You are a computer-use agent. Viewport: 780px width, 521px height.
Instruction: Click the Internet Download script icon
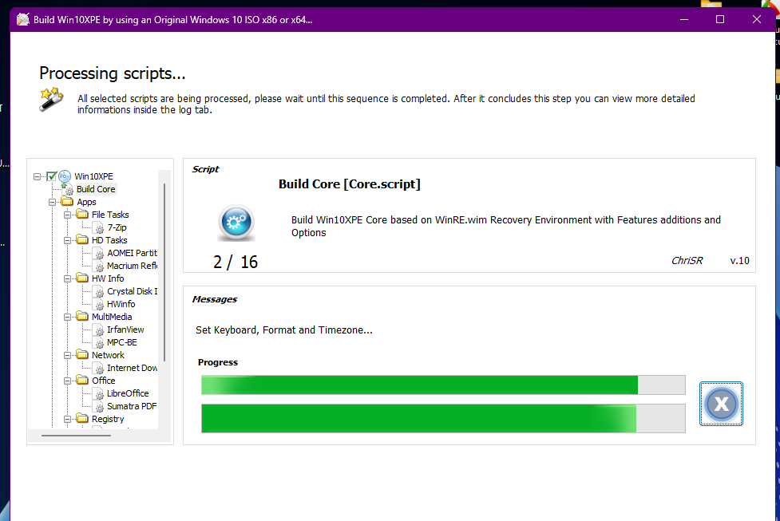(x=98, y=369)
